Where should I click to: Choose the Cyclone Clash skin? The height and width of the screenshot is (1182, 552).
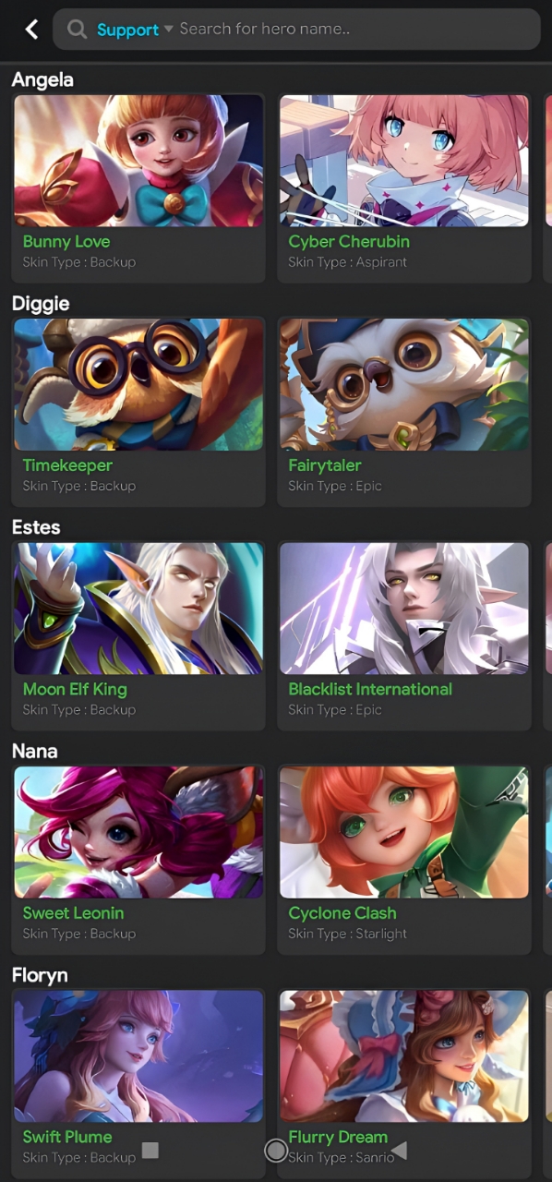[404, 858]
